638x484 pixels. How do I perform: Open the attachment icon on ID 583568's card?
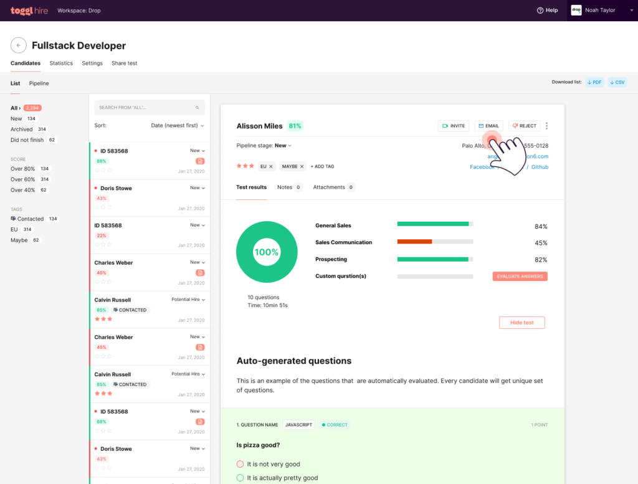pos(199,160)
